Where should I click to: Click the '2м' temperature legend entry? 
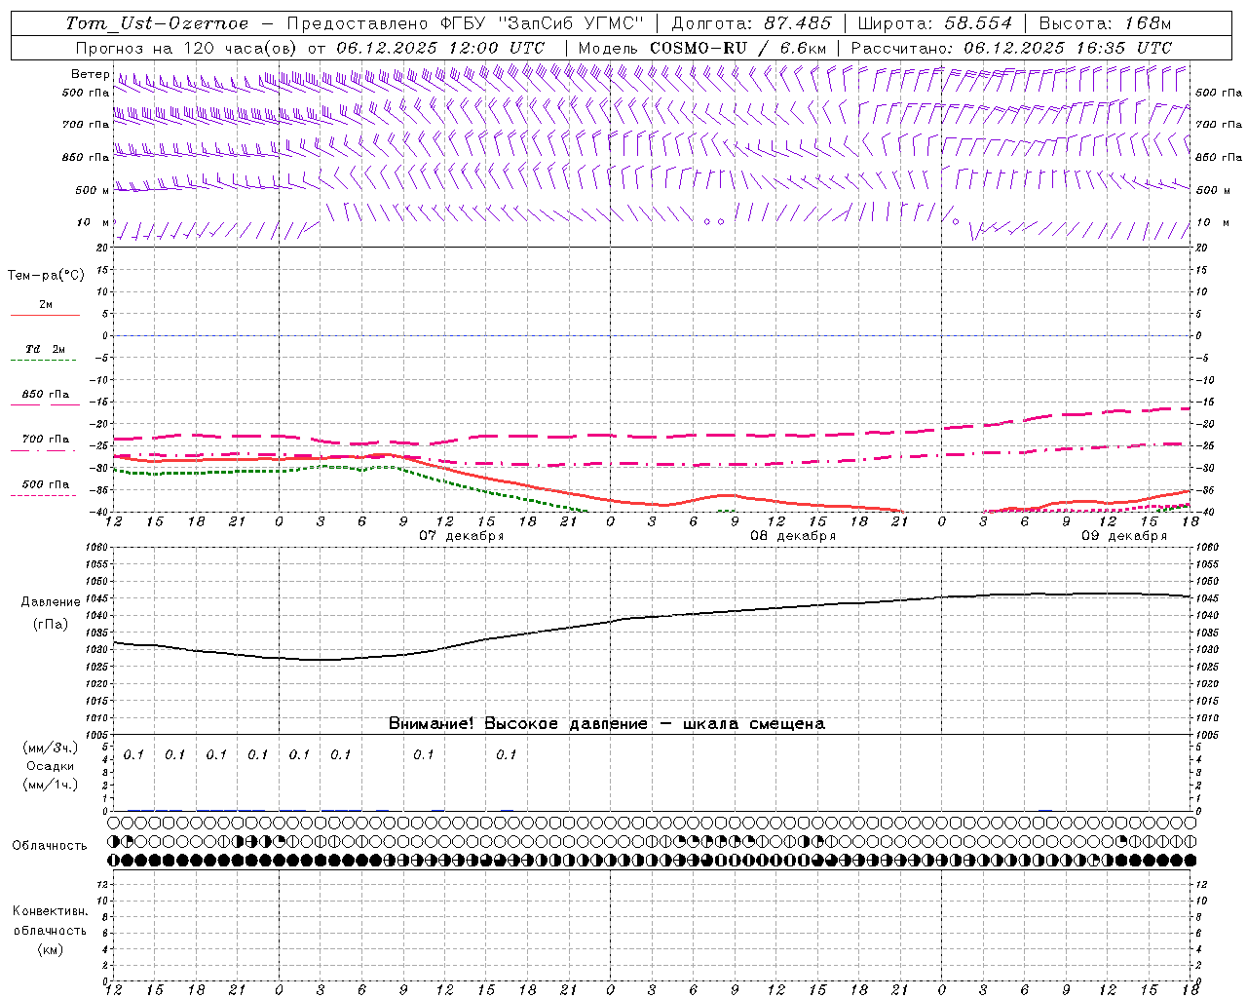46,304
